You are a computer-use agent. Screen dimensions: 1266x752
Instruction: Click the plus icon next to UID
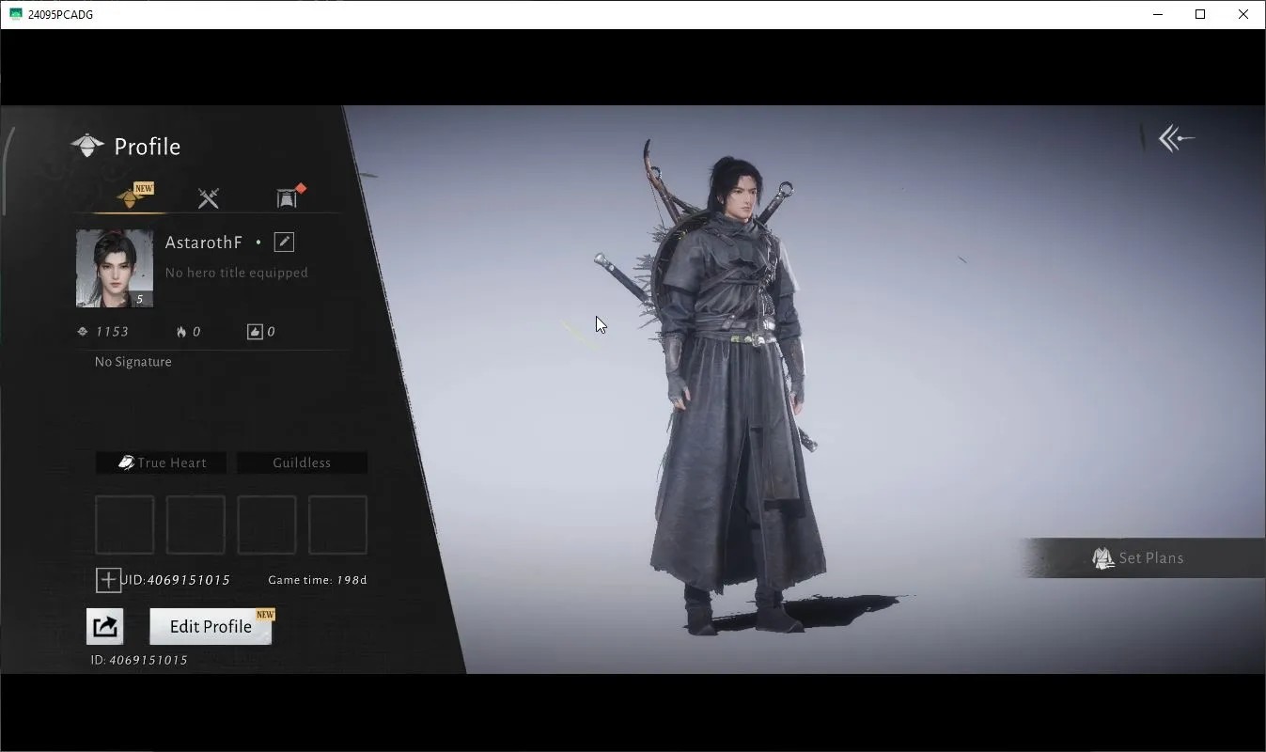pos(109,580)
